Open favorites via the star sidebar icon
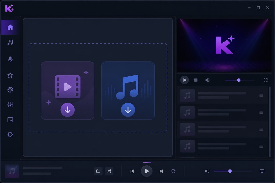The width and height of the screenshot is (275, 183). point(10,75)
